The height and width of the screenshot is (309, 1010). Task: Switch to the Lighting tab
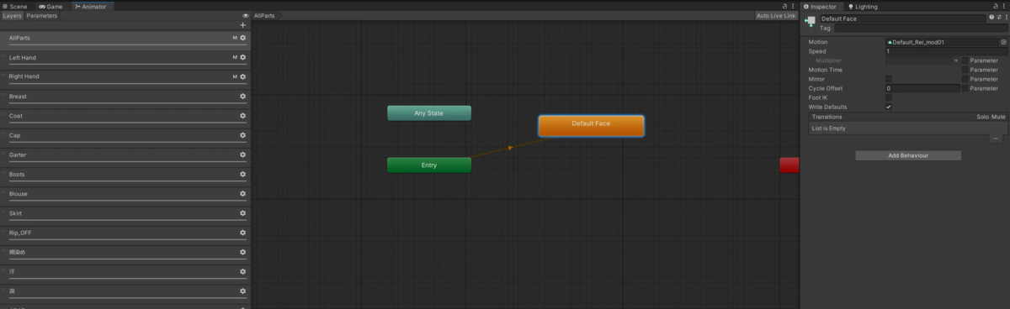coord(863,6)
